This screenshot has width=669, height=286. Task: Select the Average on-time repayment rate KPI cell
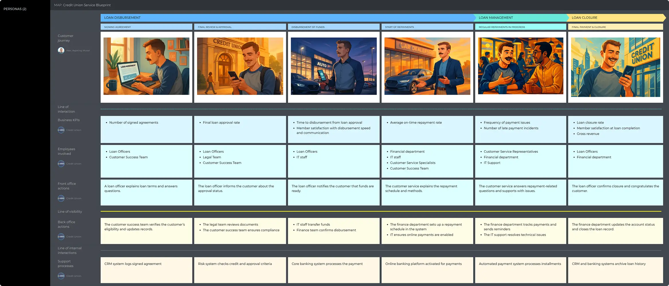pos(427,129)
